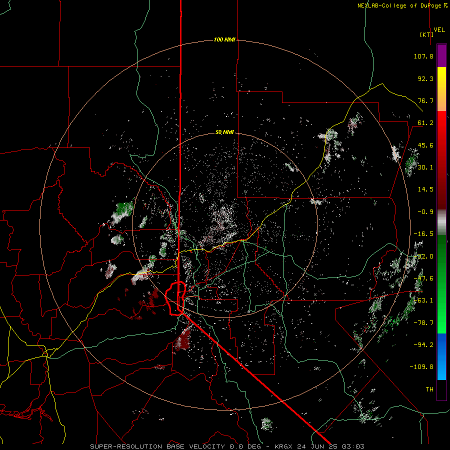Pick the blue segment of the color bar
The image size is (450, 450).
[441, 356]
